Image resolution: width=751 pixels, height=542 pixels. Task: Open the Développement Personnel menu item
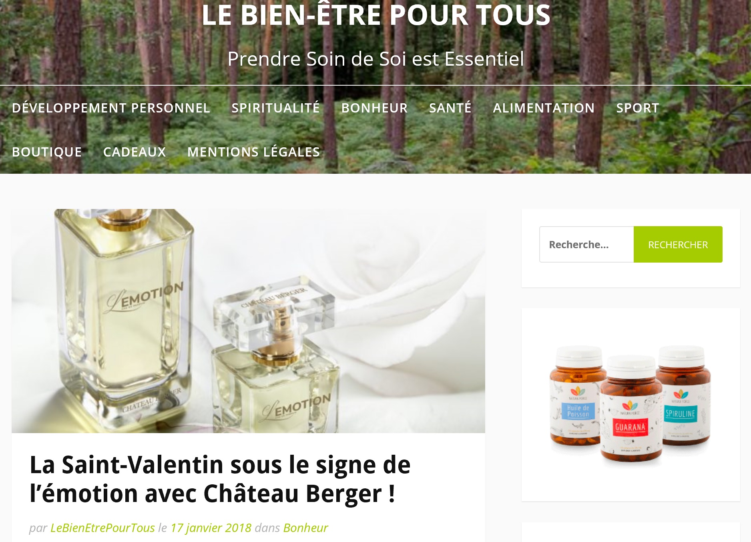(x=111, y=108)
